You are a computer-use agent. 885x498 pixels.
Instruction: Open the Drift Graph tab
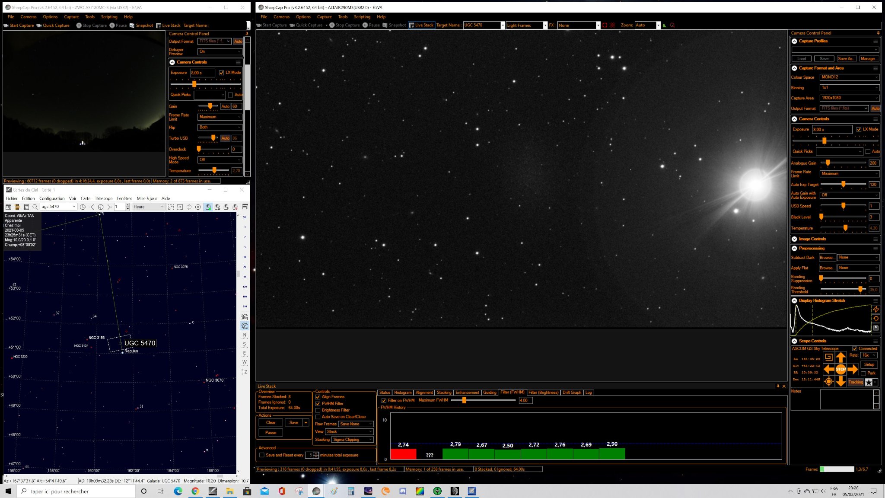[572, 393]
